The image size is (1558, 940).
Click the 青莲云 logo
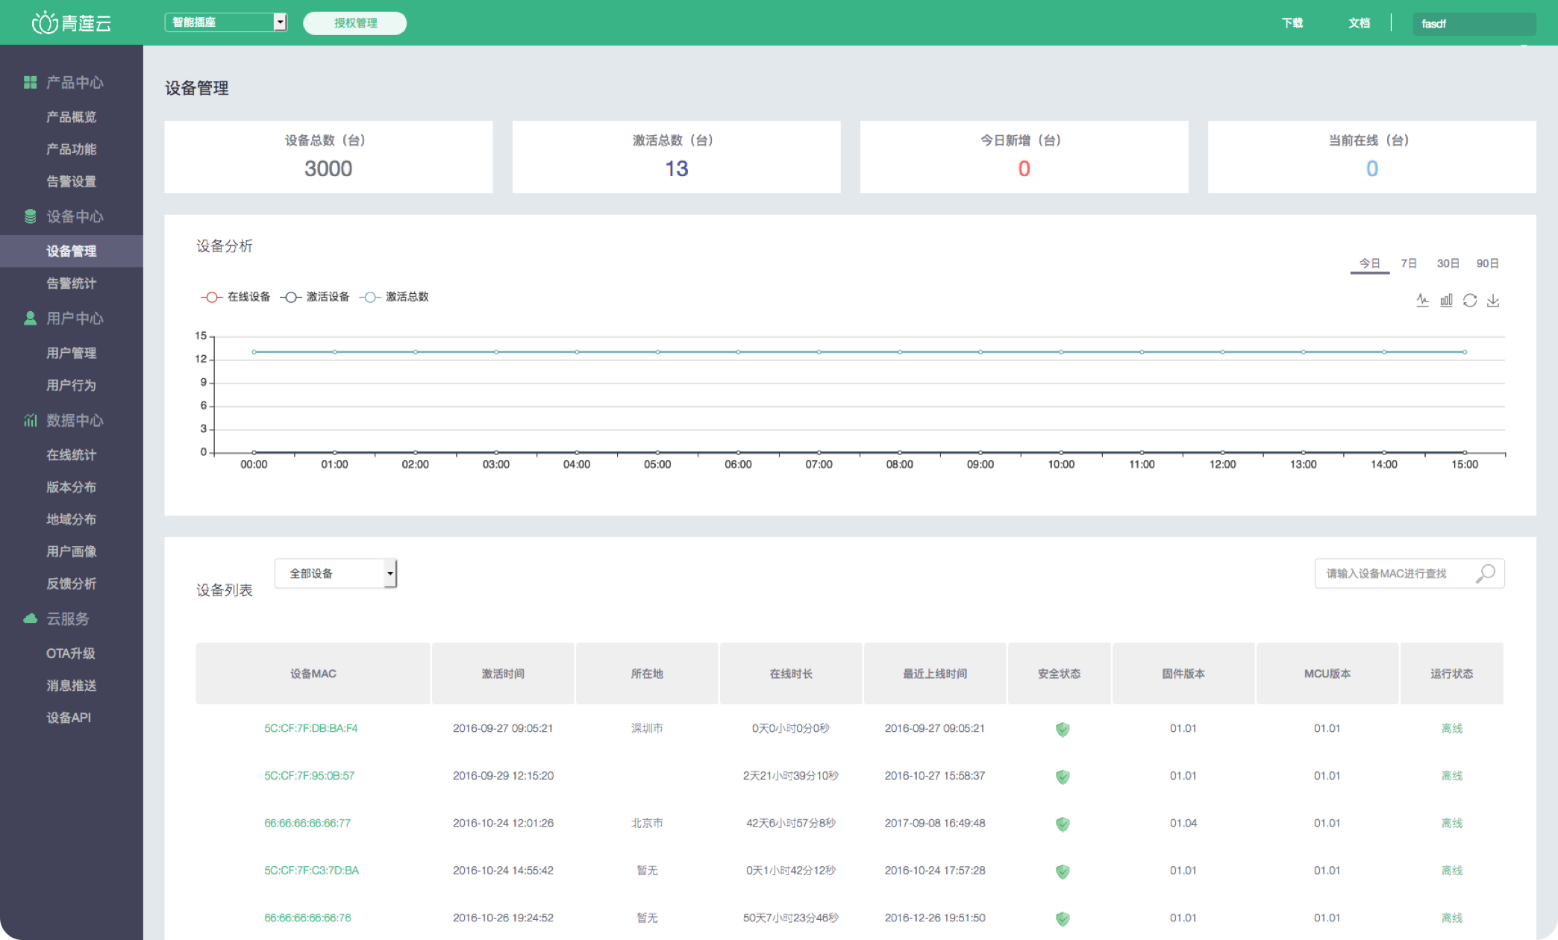point(71,23)
